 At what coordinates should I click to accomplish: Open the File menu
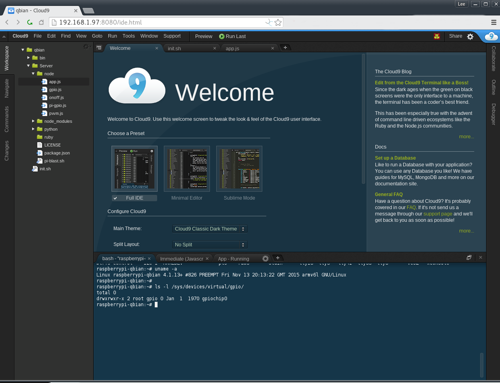38,36
